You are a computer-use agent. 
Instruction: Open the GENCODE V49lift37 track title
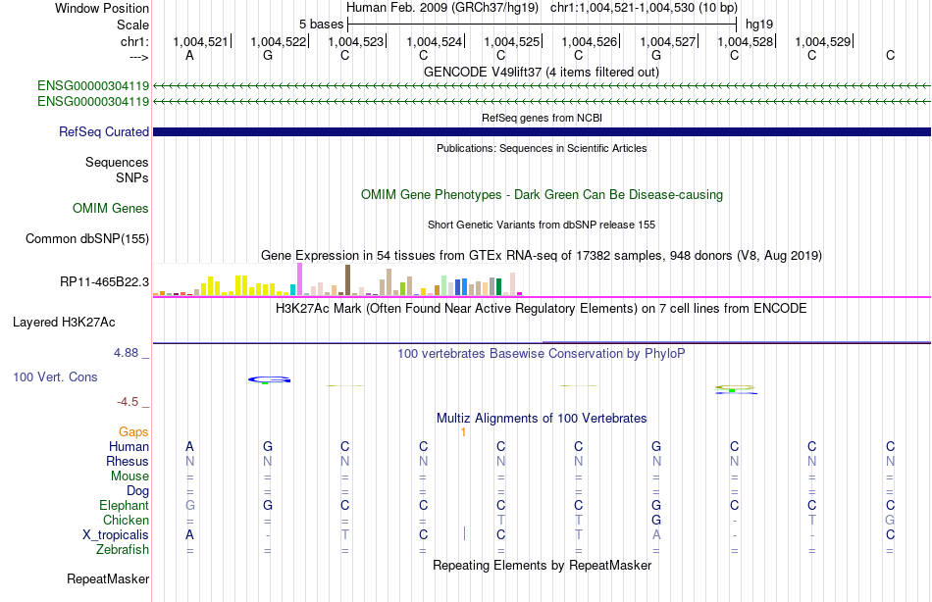point(541,72)
